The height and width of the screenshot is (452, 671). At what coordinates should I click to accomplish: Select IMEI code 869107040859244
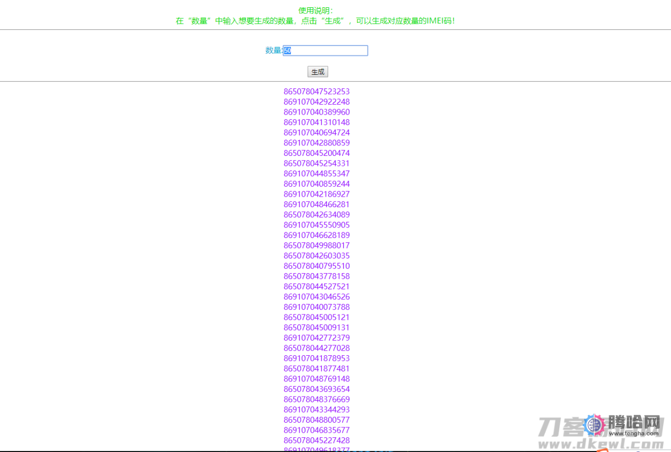[x=317, y=184]
